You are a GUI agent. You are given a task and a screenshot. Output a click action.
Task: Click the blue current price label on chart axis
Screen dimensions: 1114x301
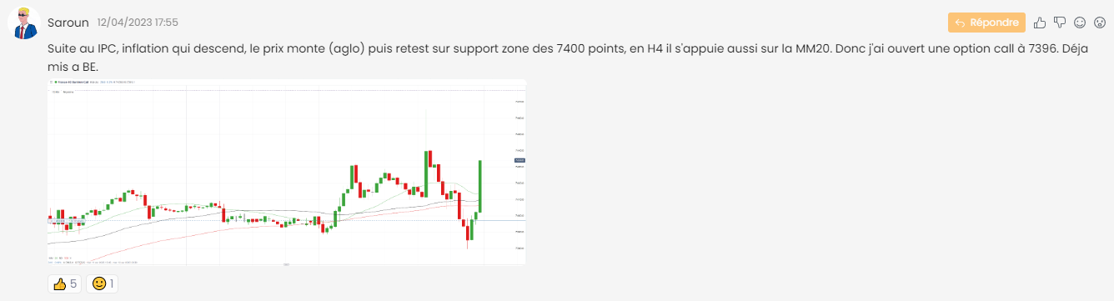click(x=519, y=160)
